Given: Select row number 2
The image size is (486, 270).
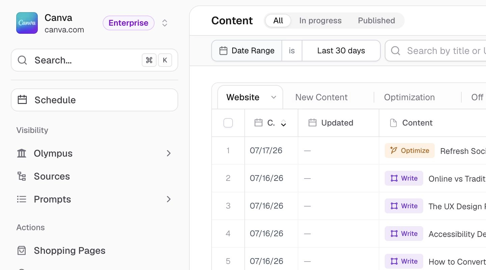Looking at the screenshot, I should point(228,178).
